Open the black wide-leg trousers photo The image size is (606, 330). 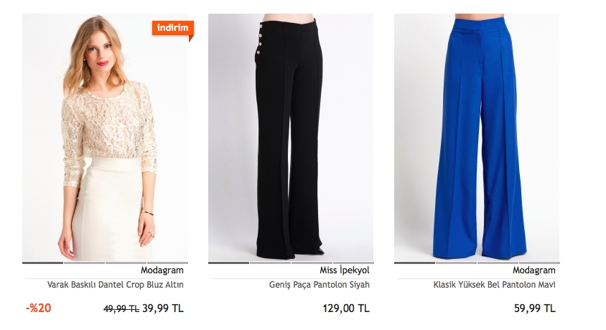pyautogui.click(x=291, y=138)
